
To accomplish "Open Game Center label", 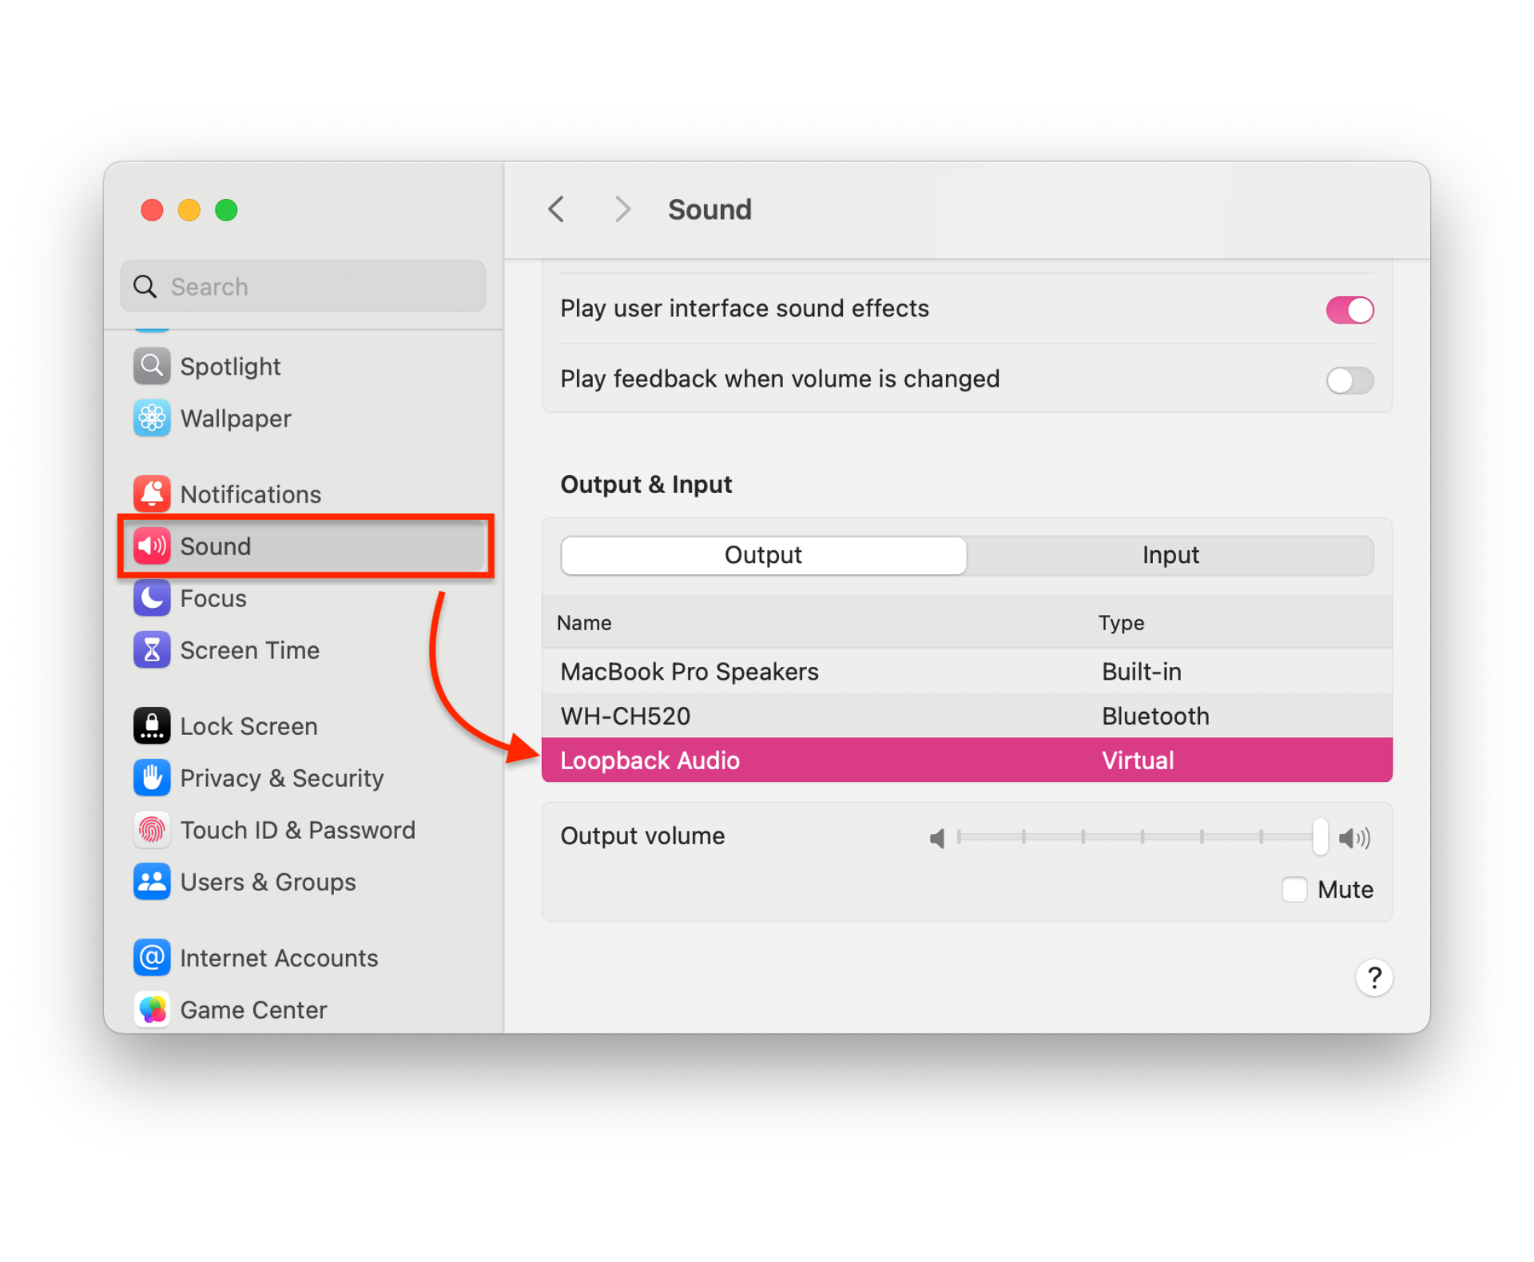I will (x=253, y=1010).
